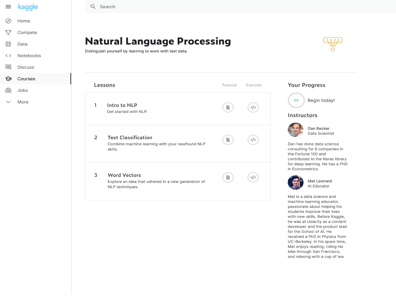Click the Home compass icon

click(x=8, y=21)
